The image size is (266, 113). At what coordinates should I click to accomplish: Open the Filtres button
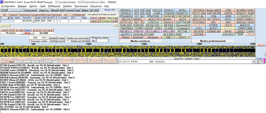[x=126, y=37]
